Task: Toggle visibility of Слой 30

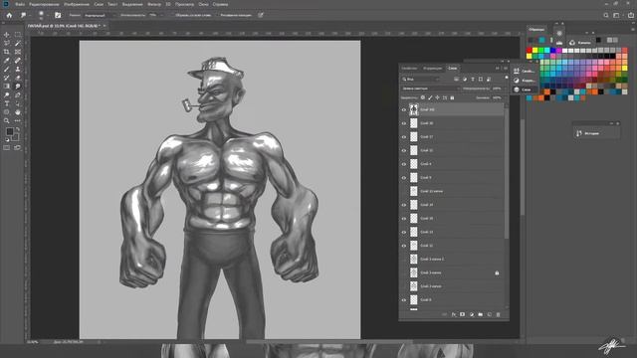Action: tap(404, 123)
